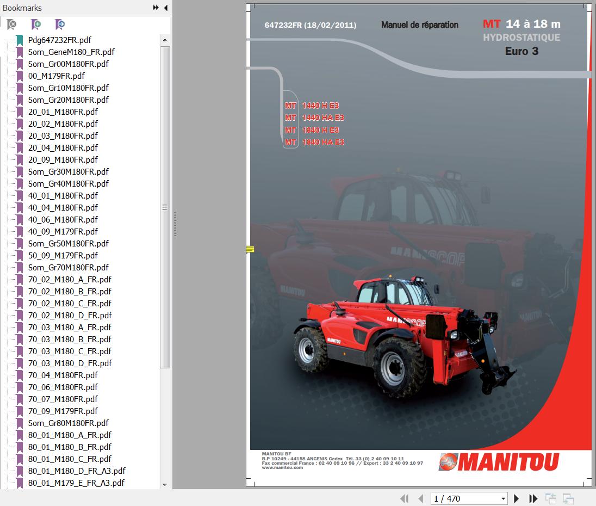Select bookmark 70_06_M180FR.pdf
Screen dimensions: 596x506
[x=63, y=387]
